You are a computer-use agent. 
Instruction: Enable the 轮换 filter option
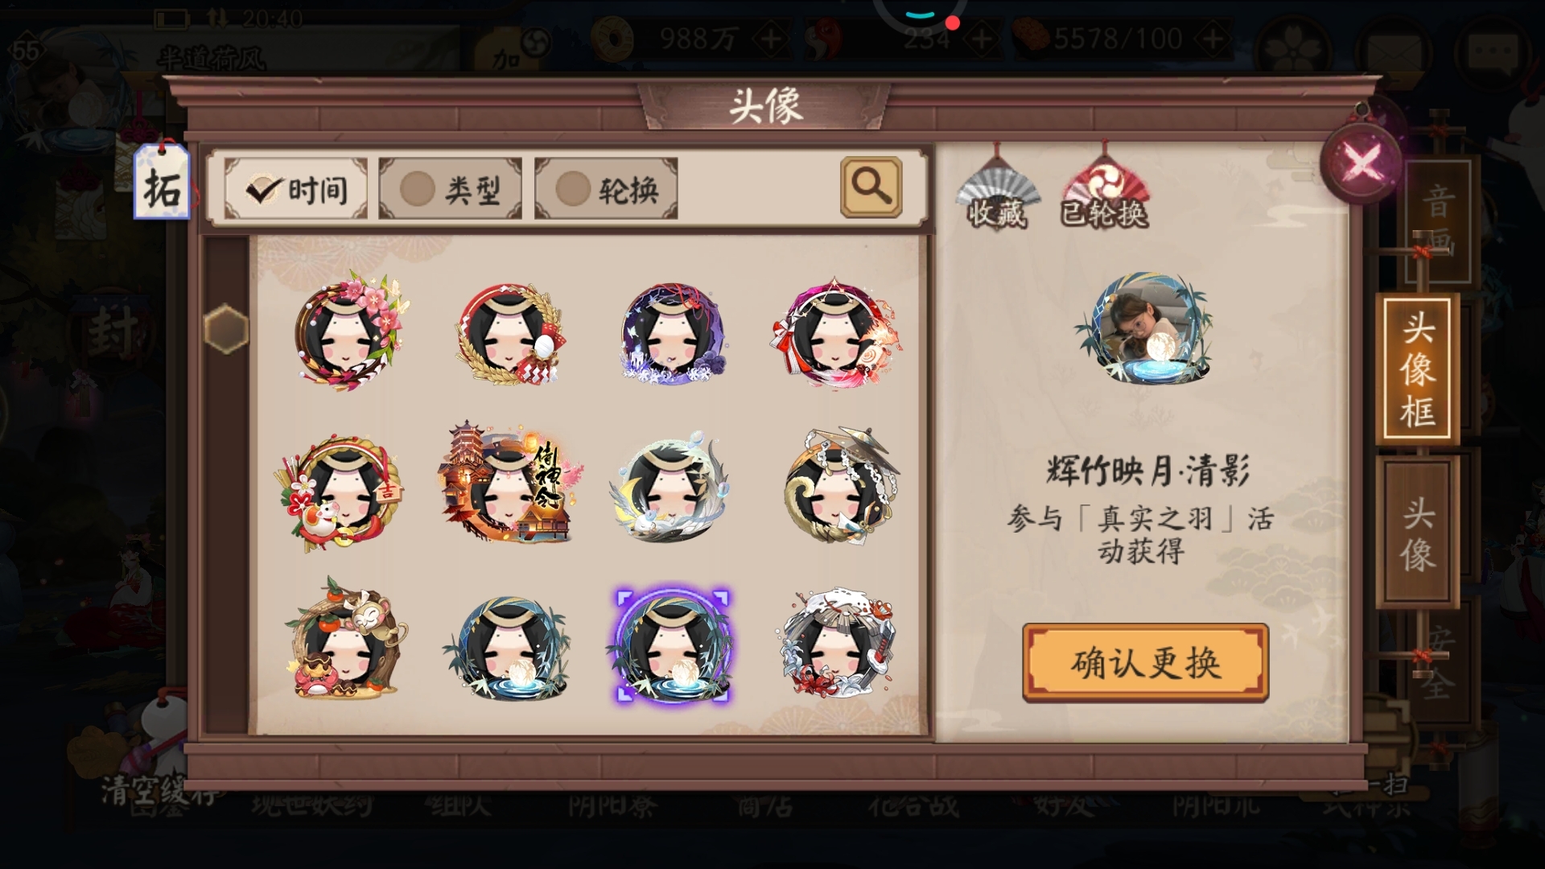[606, 188]
